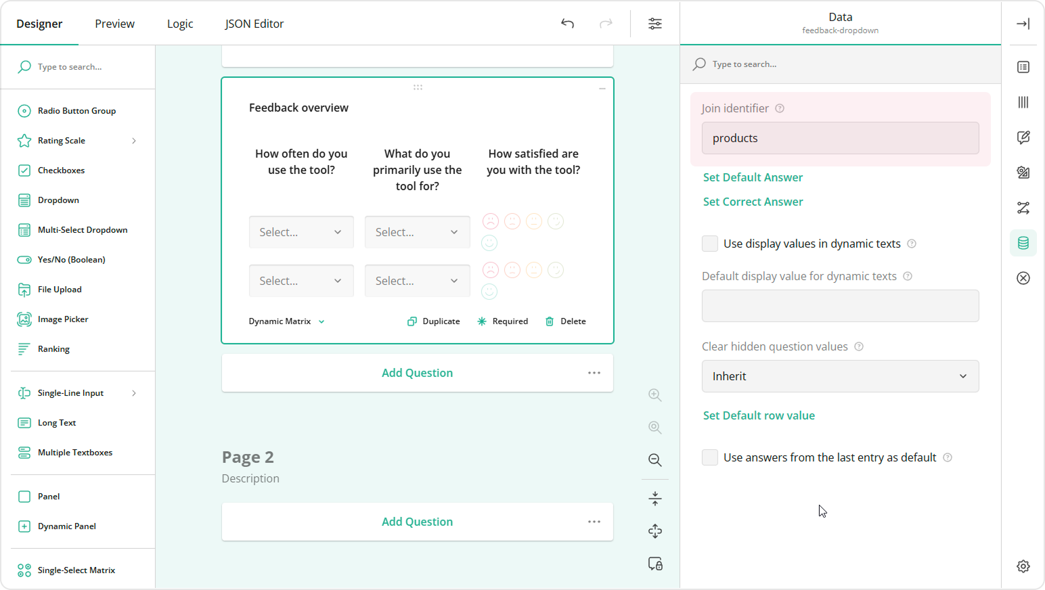The width and height of the screenshot is (1045, 590).
Task: Undo the last change
Action: (567, 23)
